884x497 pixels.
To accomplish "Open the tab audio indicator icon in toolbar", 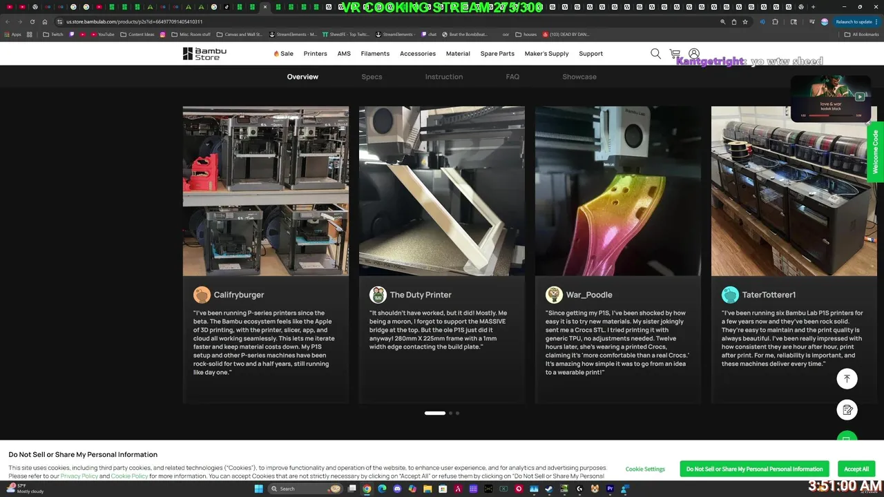I will pos(762,21).
